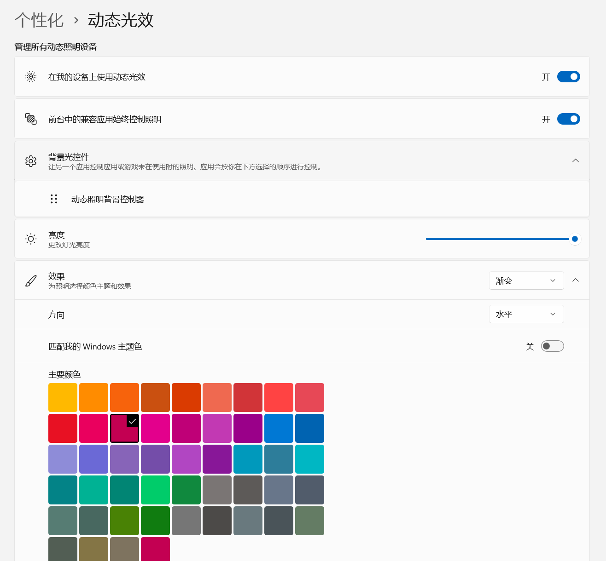
Task: Click the 动态光效 page title
Action: 121,20
